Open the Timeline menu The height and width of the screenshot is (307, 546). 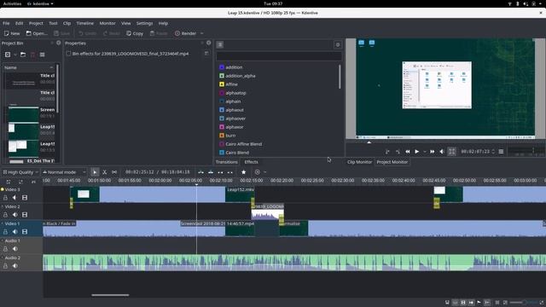point(85,23)
